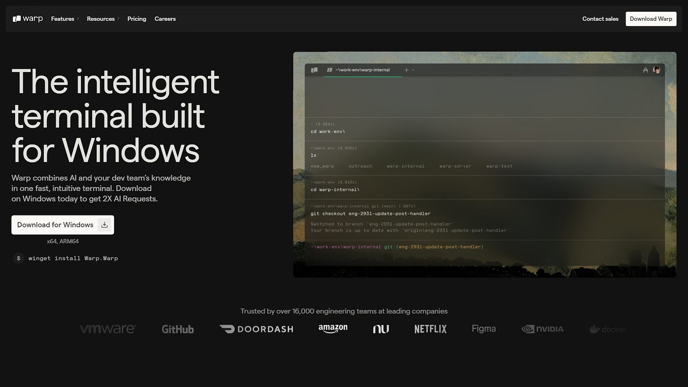Click the DoorDash logo
Viewport: 688px width, 387px height.
[256, 329]
